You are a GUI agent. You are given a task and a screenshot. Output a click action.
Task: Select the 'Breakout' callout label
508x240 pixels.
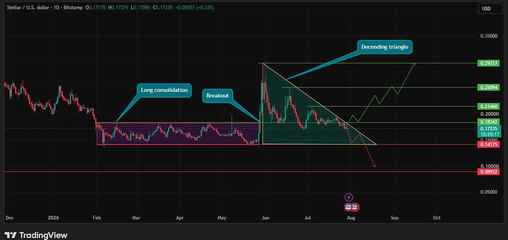click(218, 96)
